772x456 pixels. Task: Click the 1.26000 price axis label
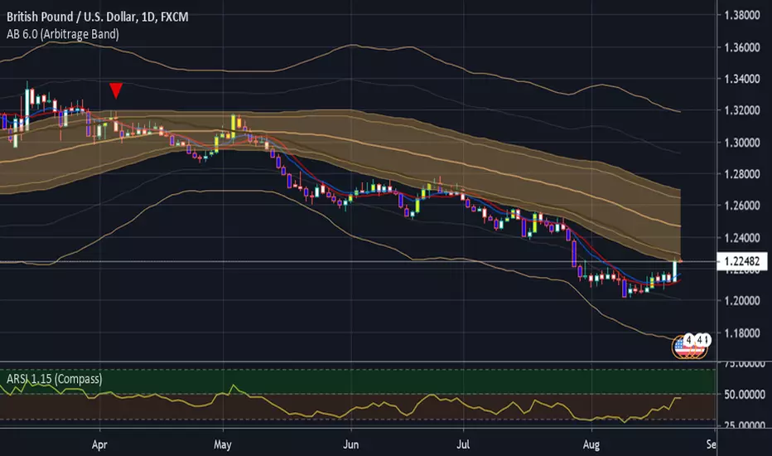742,206
